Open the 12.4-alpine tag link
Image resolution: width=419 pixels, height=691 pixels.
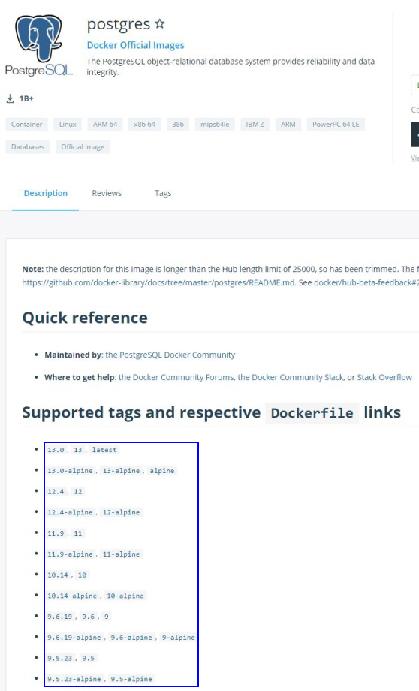(x=70, y=512)
